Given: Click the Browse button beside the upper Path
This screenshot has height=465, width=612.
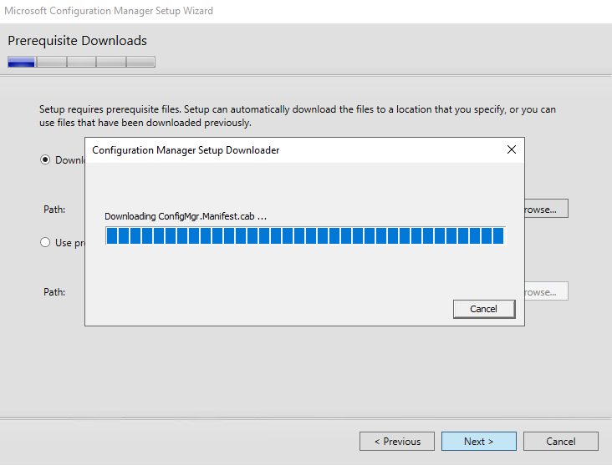Looking at the screenshot, I should pyautogui.click(x=546, y=210).
